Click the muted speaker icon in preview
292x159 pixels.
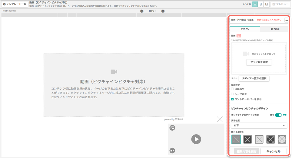point(172,151)
